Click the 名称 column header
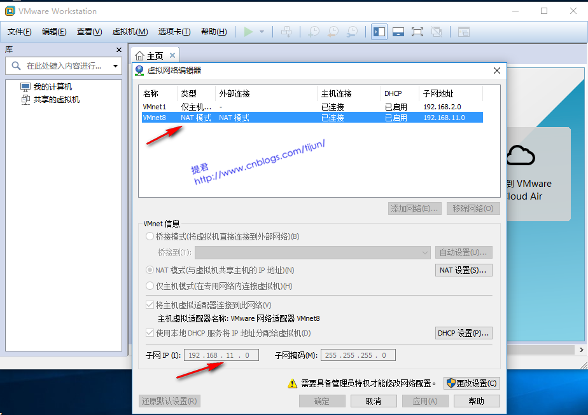588x415 pixels. point(158,93)
